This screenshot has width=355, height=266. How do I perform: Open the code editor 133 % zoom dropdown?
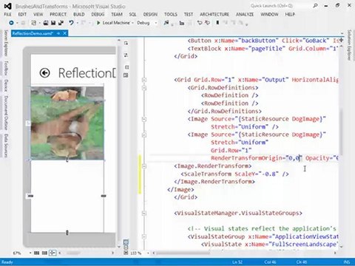pyautogui.click(x=148, y=253)
